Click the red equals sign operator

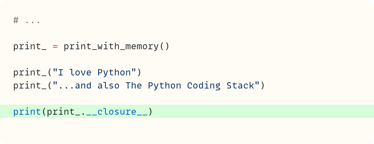tap(55, 46)
